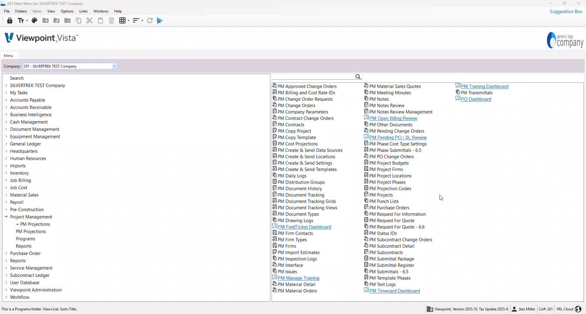
Task: Click the copy icon in toolbar
Action: pyautogui.click(x=79, y=20)
